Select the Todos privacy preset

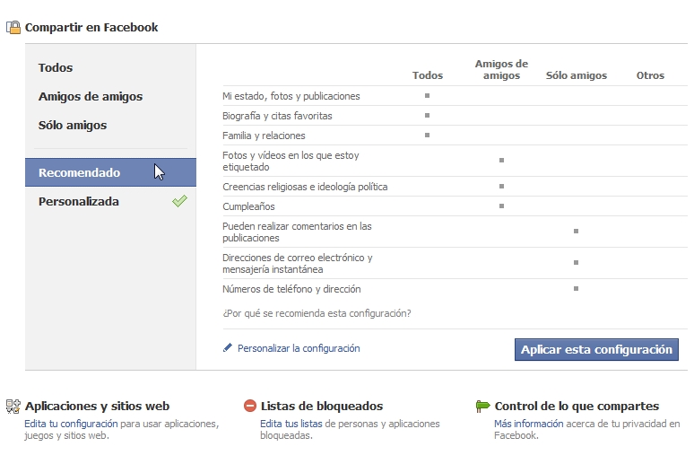point(56,68)
